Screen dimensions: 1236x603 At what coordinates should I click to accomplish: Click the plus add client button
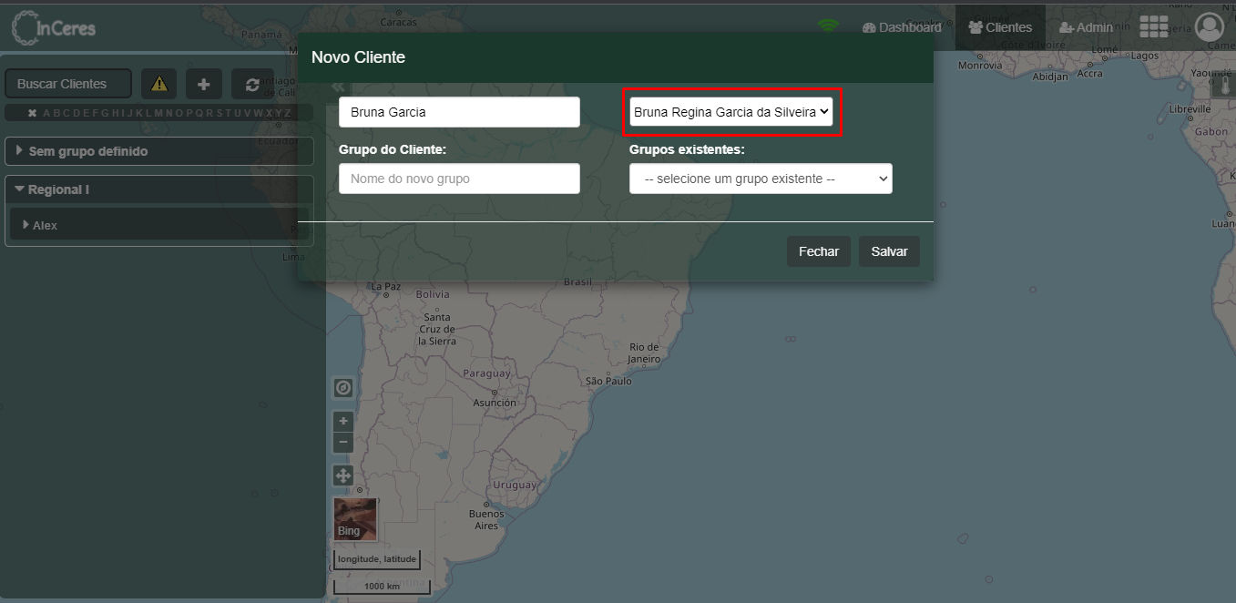204,84
